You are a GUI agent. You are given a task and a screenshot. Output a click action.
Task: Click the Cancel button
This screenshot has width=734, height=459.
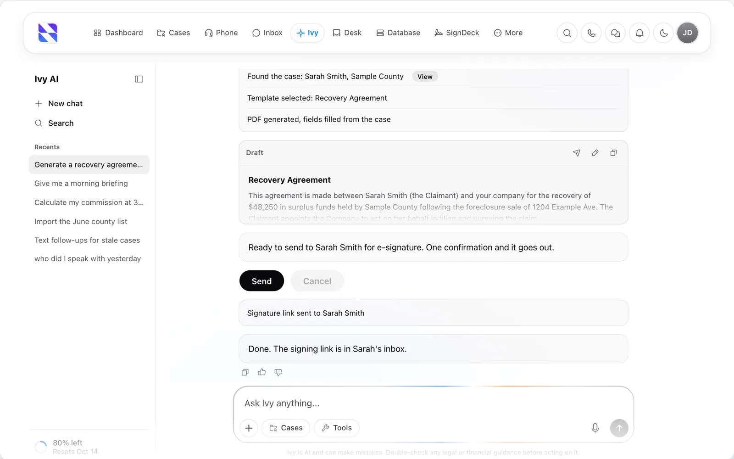click(x=317, y=281)
